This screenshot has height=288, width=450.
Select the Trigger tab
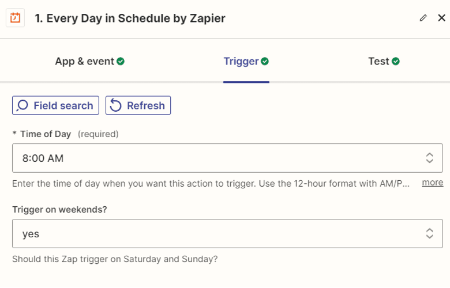point(246,61)
